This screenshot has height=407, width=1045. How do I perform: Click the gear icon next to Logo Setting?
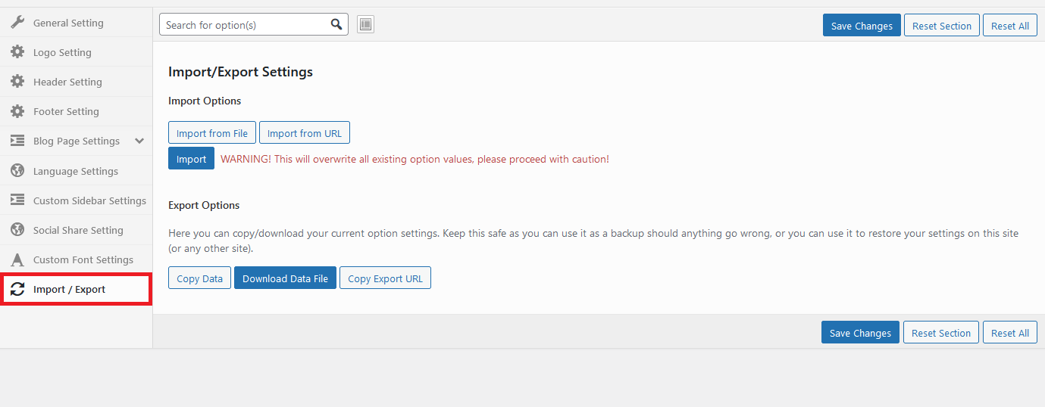[x=17, y=52]
